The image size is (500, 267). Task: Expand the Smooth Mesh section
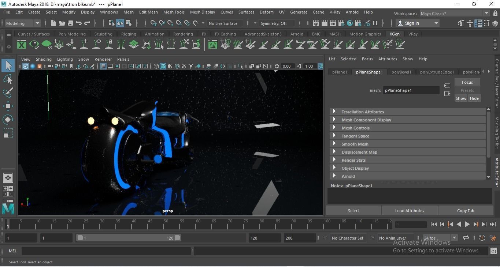coord(408,144)
